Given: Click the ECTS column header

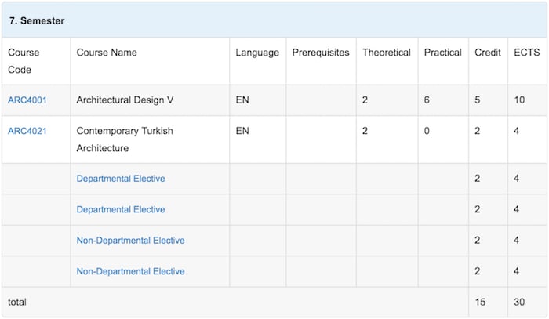Looking at the screenshot, I should (527, 53).
